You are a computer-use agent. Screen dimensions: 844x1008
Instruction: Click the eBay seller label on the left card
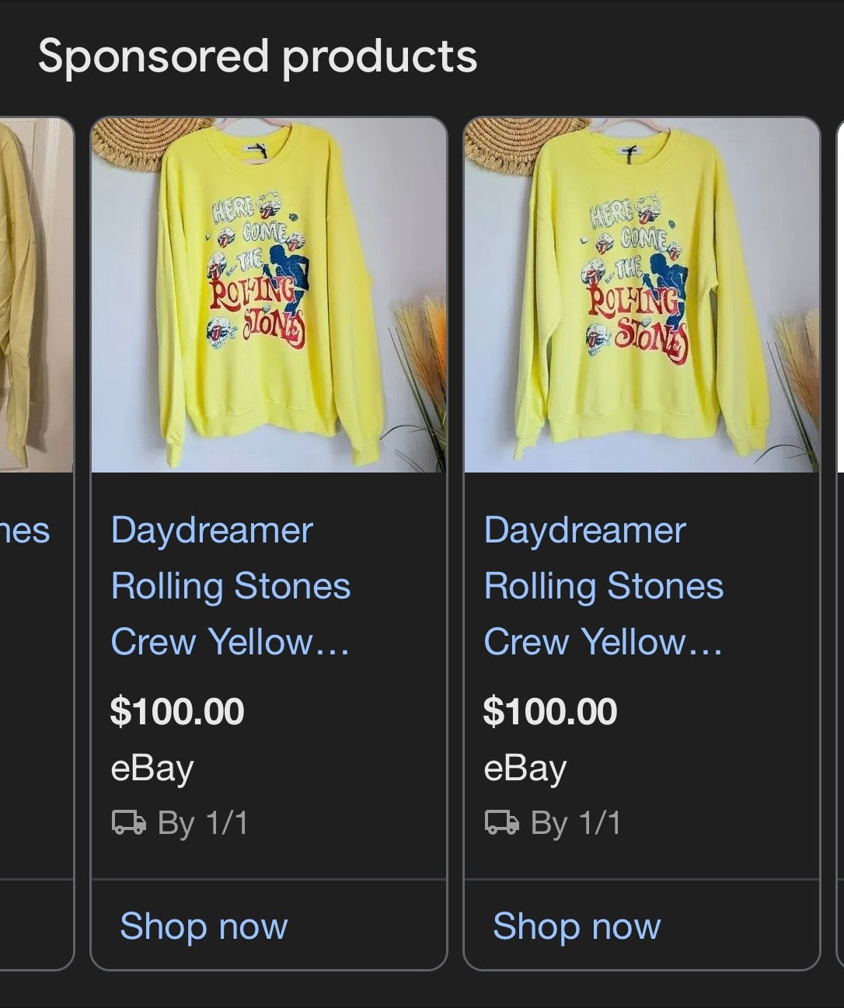pos(152,768)
